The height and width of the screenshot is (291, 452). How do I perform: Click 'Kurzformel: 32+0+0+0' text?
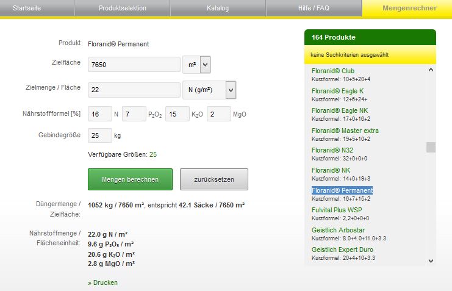[x=340, y=159]
